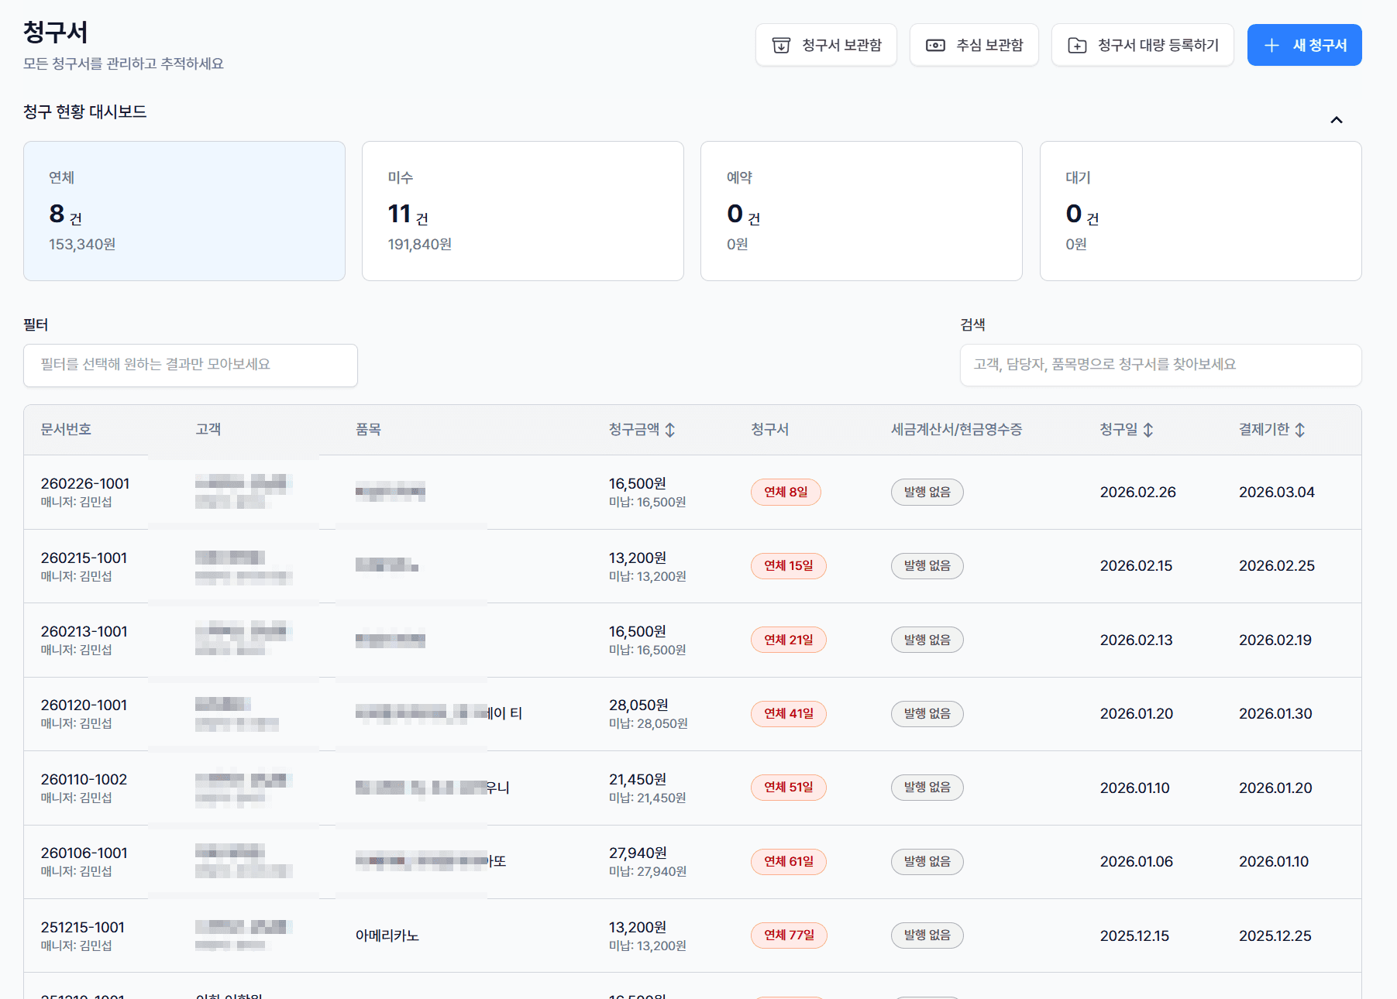Open invoice 260120-1001
1397x999 pixels.
[84, 705]
